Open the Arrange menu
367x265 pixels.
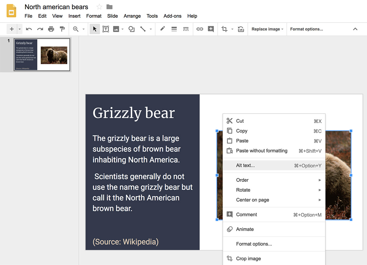coord(132,16)
